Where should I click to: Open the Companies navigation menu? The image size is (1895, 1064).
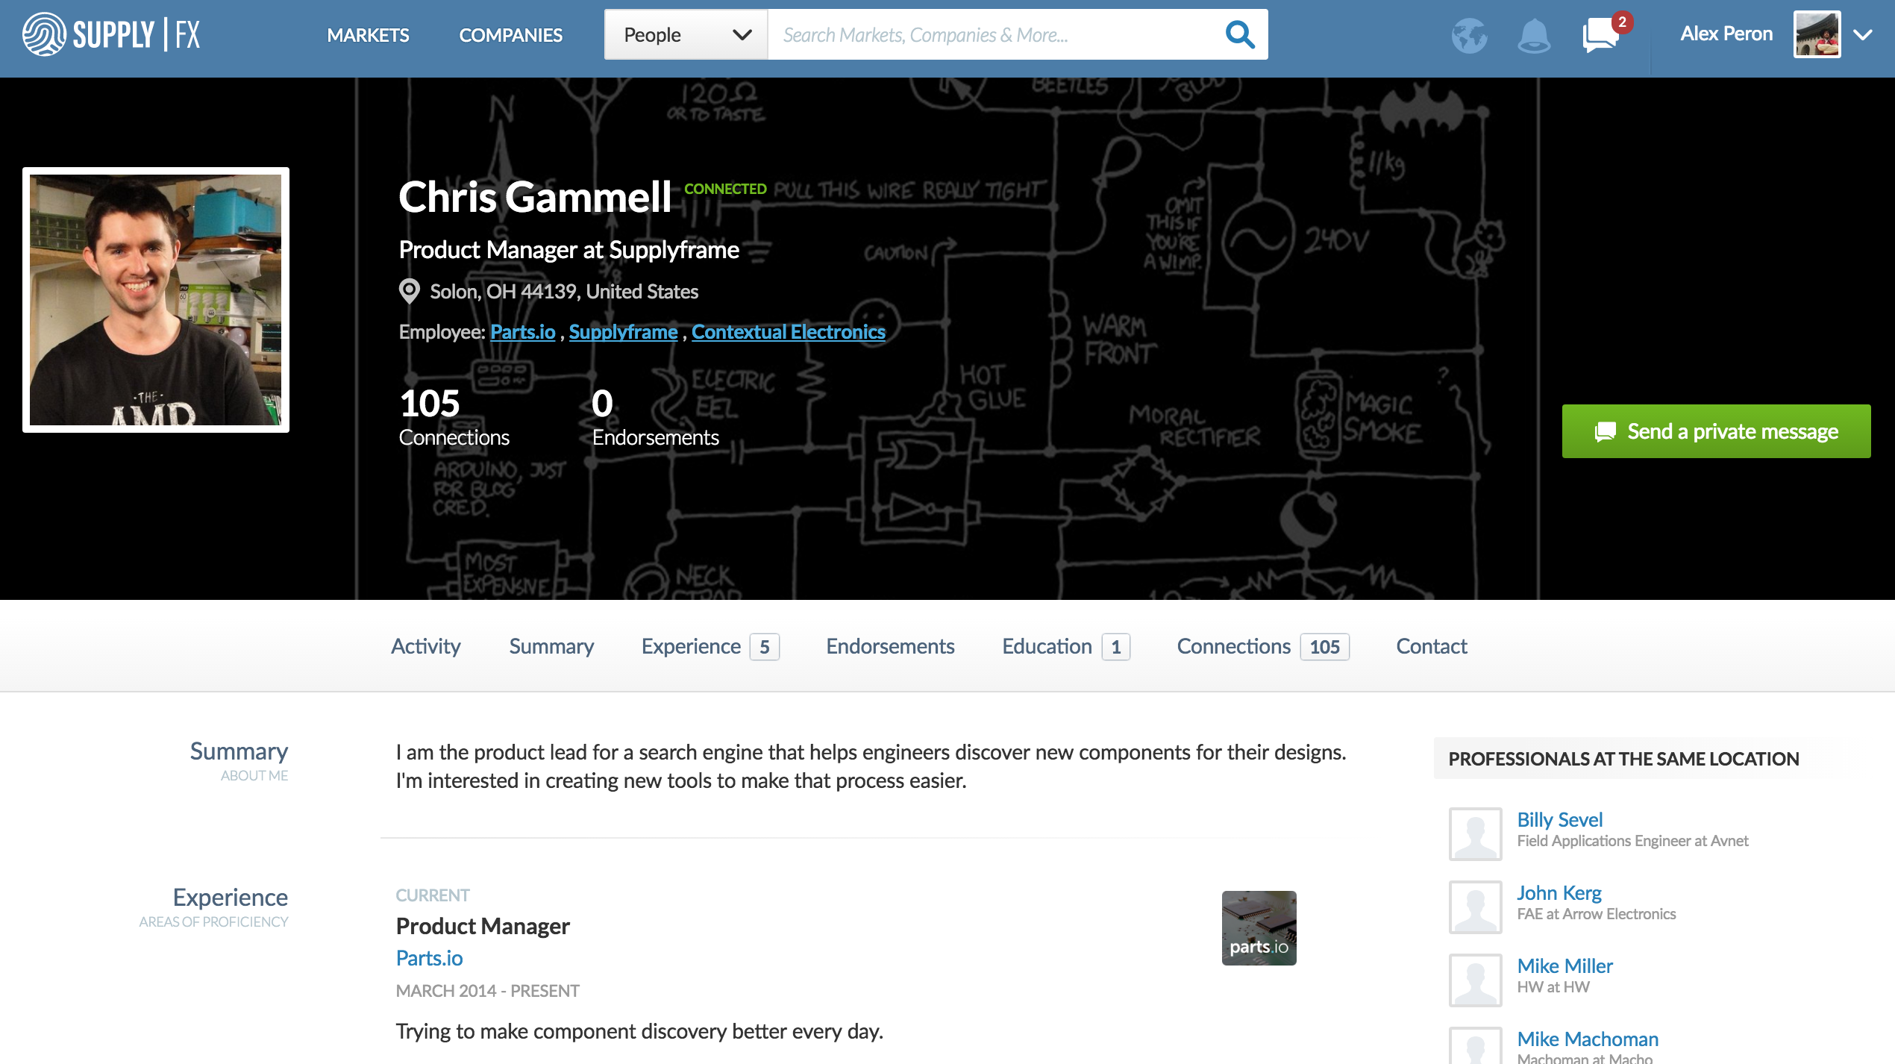pos(510,35)
